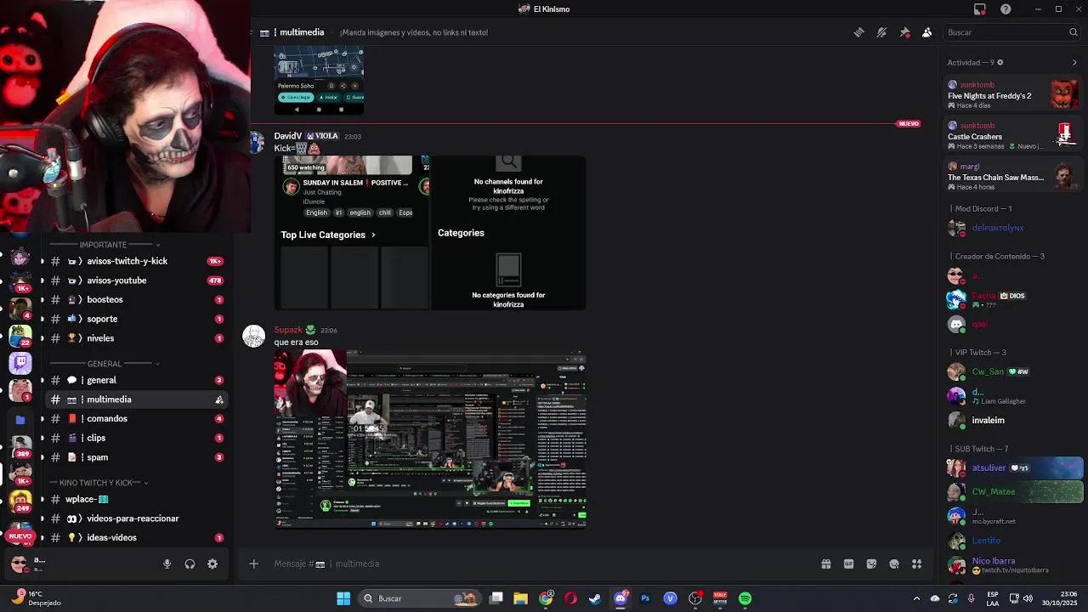Screen dimensions: 1088x612
Task: Open Windows Start menu
Action: (x=343, y=598)
